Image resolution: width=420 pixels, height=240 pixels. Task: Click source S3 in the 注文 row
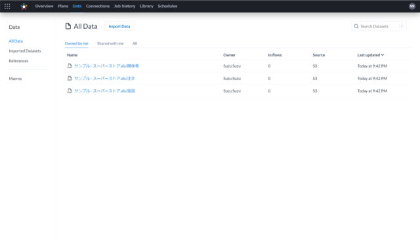point(315,79)
